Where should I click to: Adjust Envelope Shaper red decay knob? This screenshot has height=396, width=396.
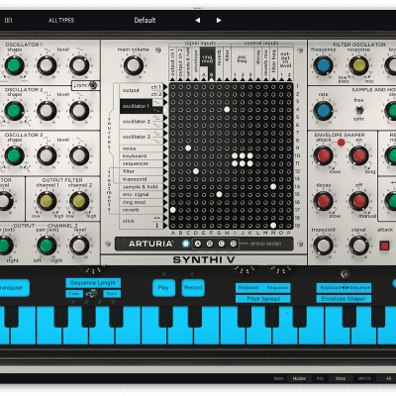point(323,201)
